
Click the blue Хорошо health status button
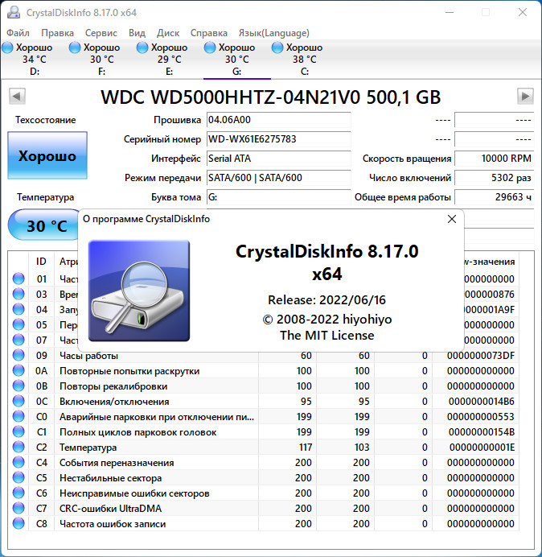47,155
